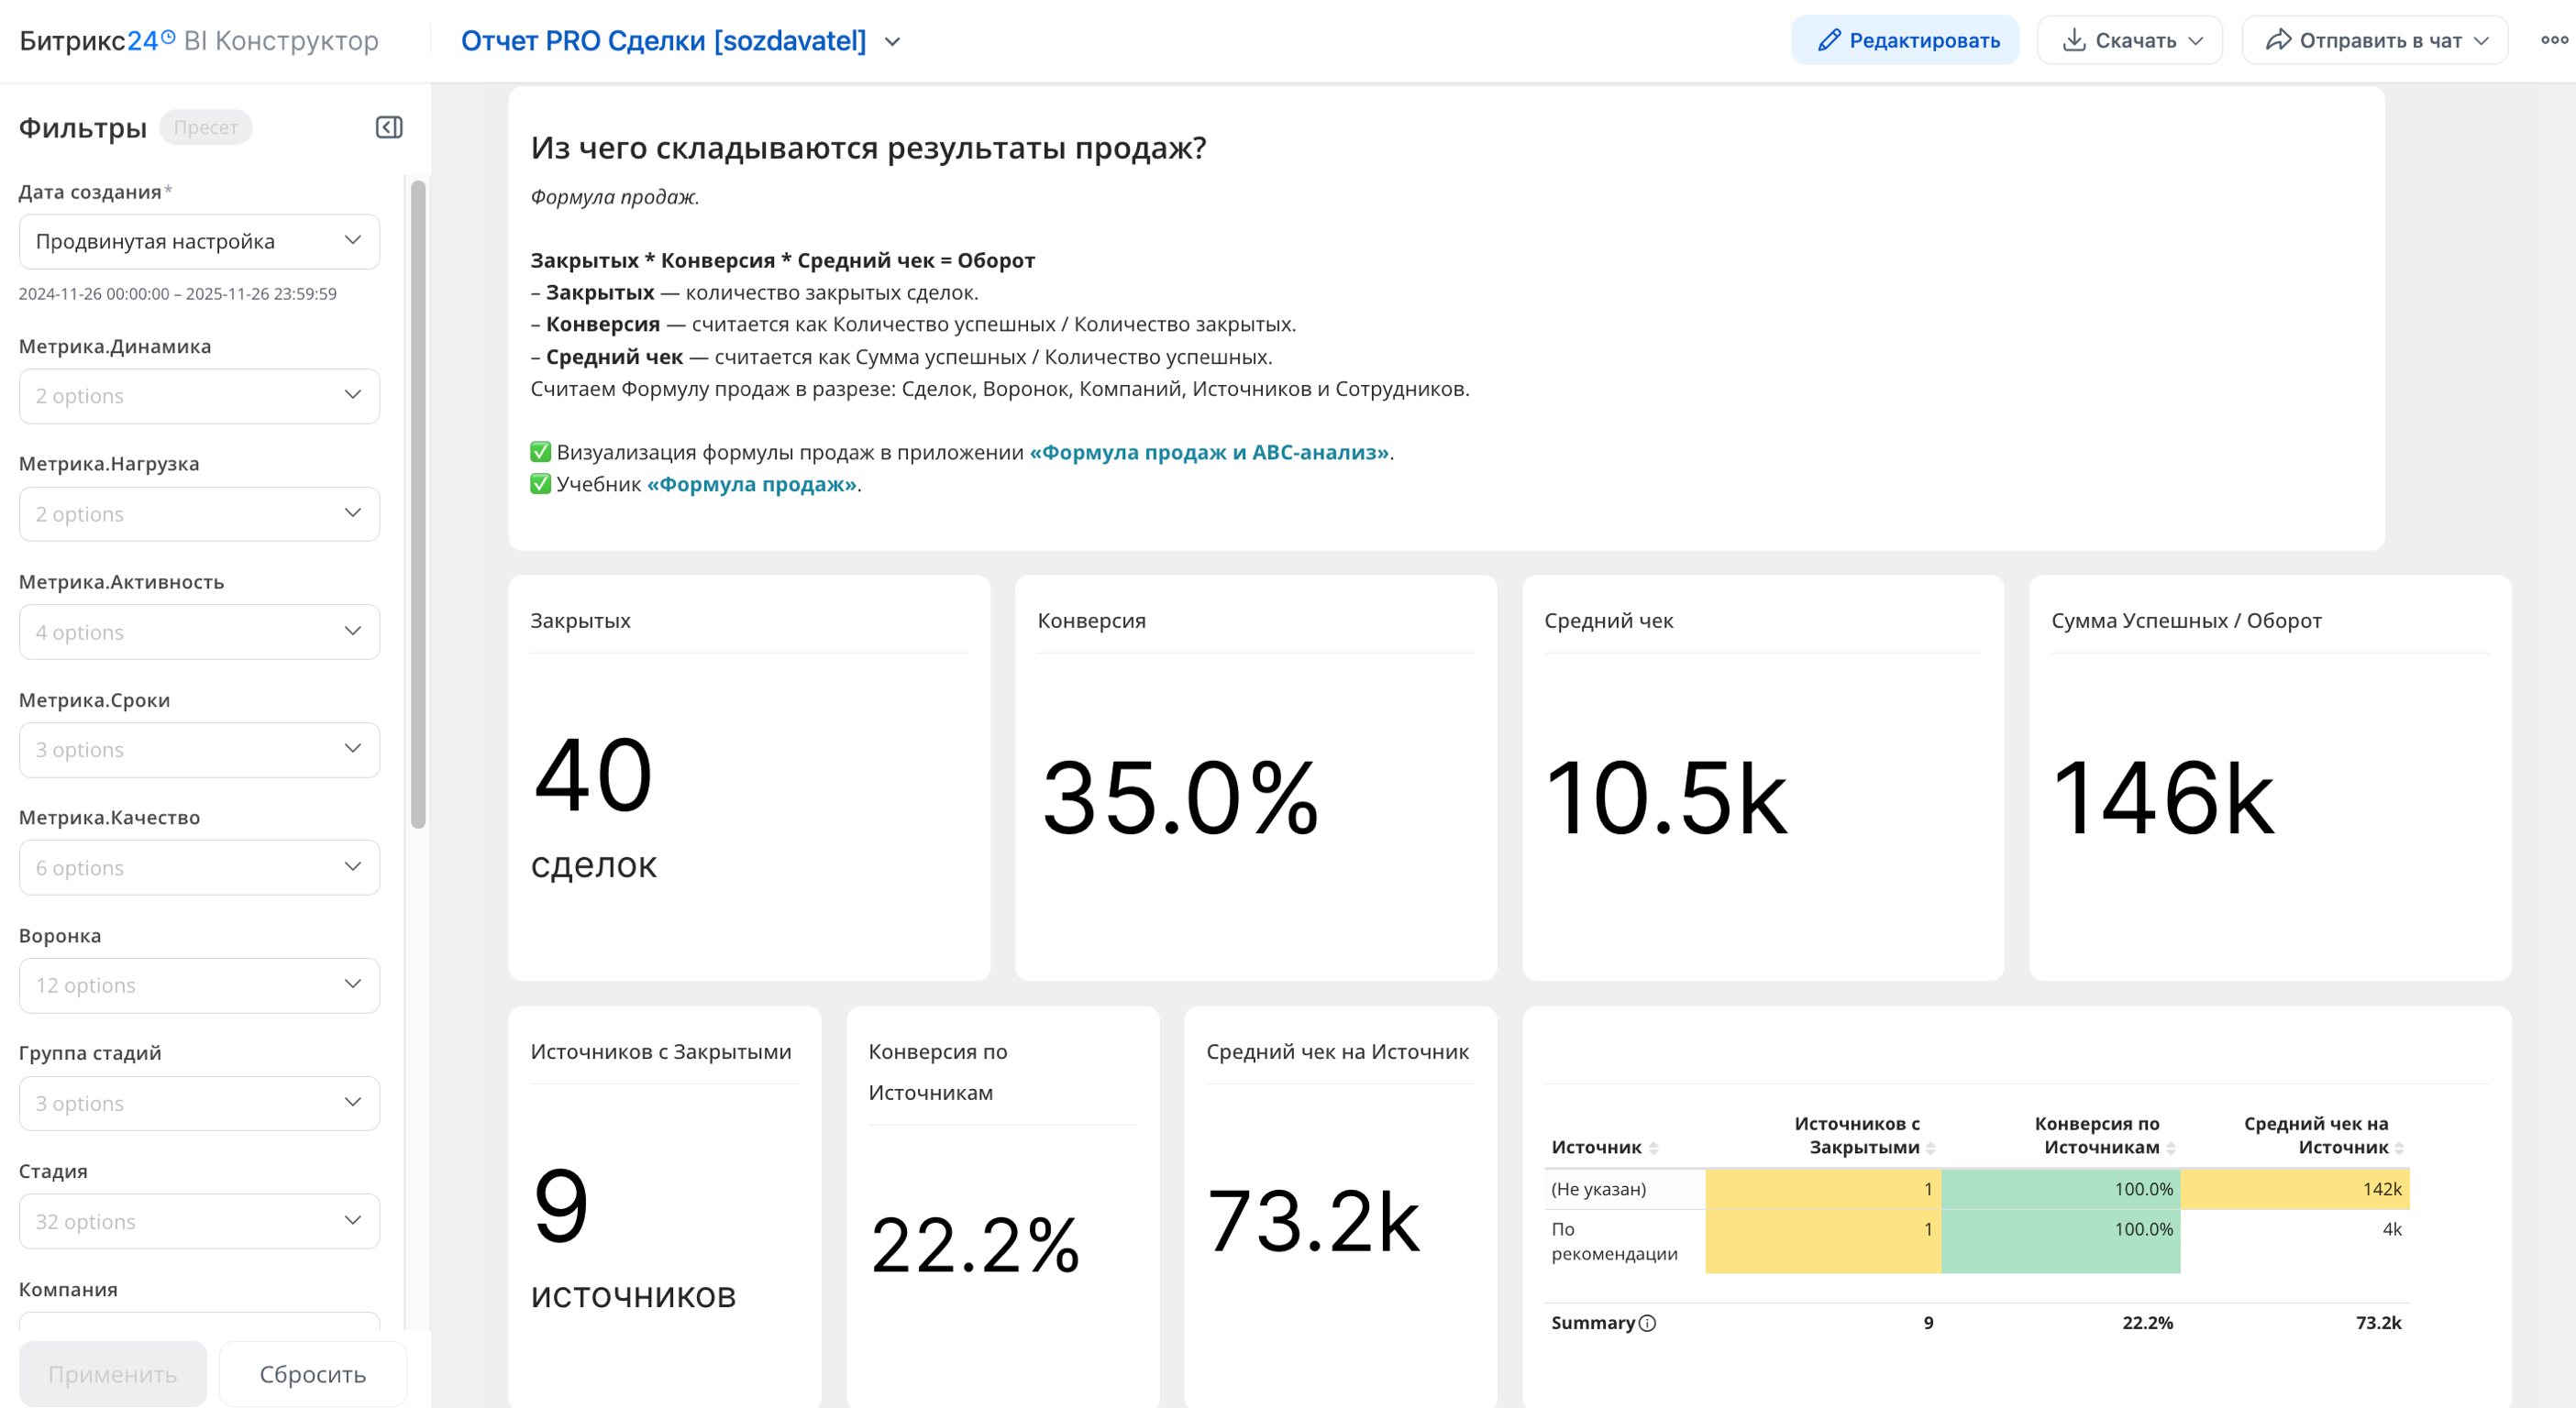The width and height of the screenshot is (2576, 1408).
Task: Open the Стадия filter with 32 options
Action: (199, 1221)
